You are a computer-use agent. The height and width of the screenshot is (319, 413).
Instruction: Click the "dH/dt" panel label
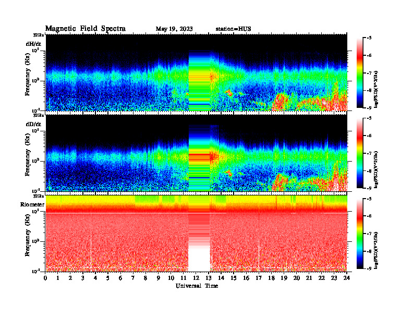pyautogui.click(x=33, y=44)
